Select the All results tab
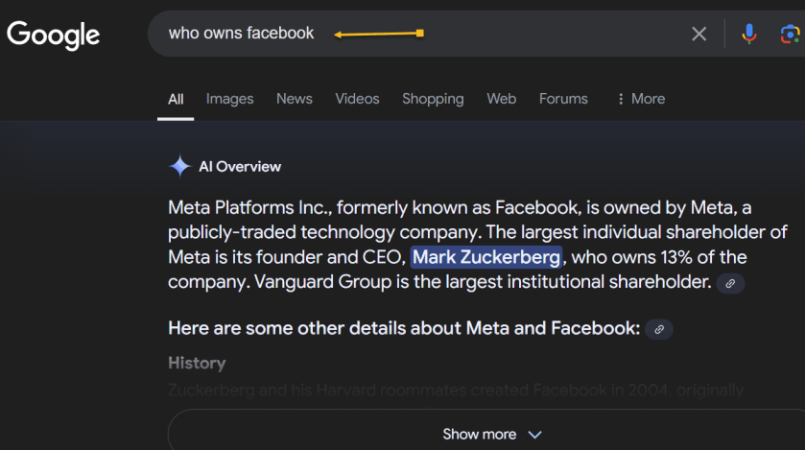The height and width of the screenshot is (450, 805). click(x=176, y=99)
